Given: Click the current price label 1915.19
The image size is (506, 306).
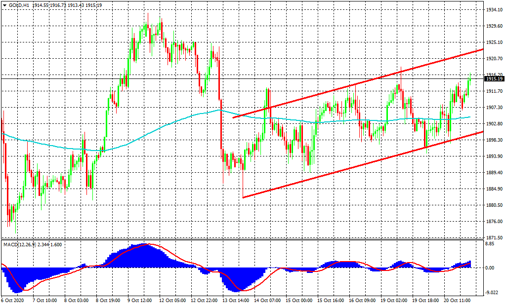Looking at the screenshot, I should (x=494, y=78).
